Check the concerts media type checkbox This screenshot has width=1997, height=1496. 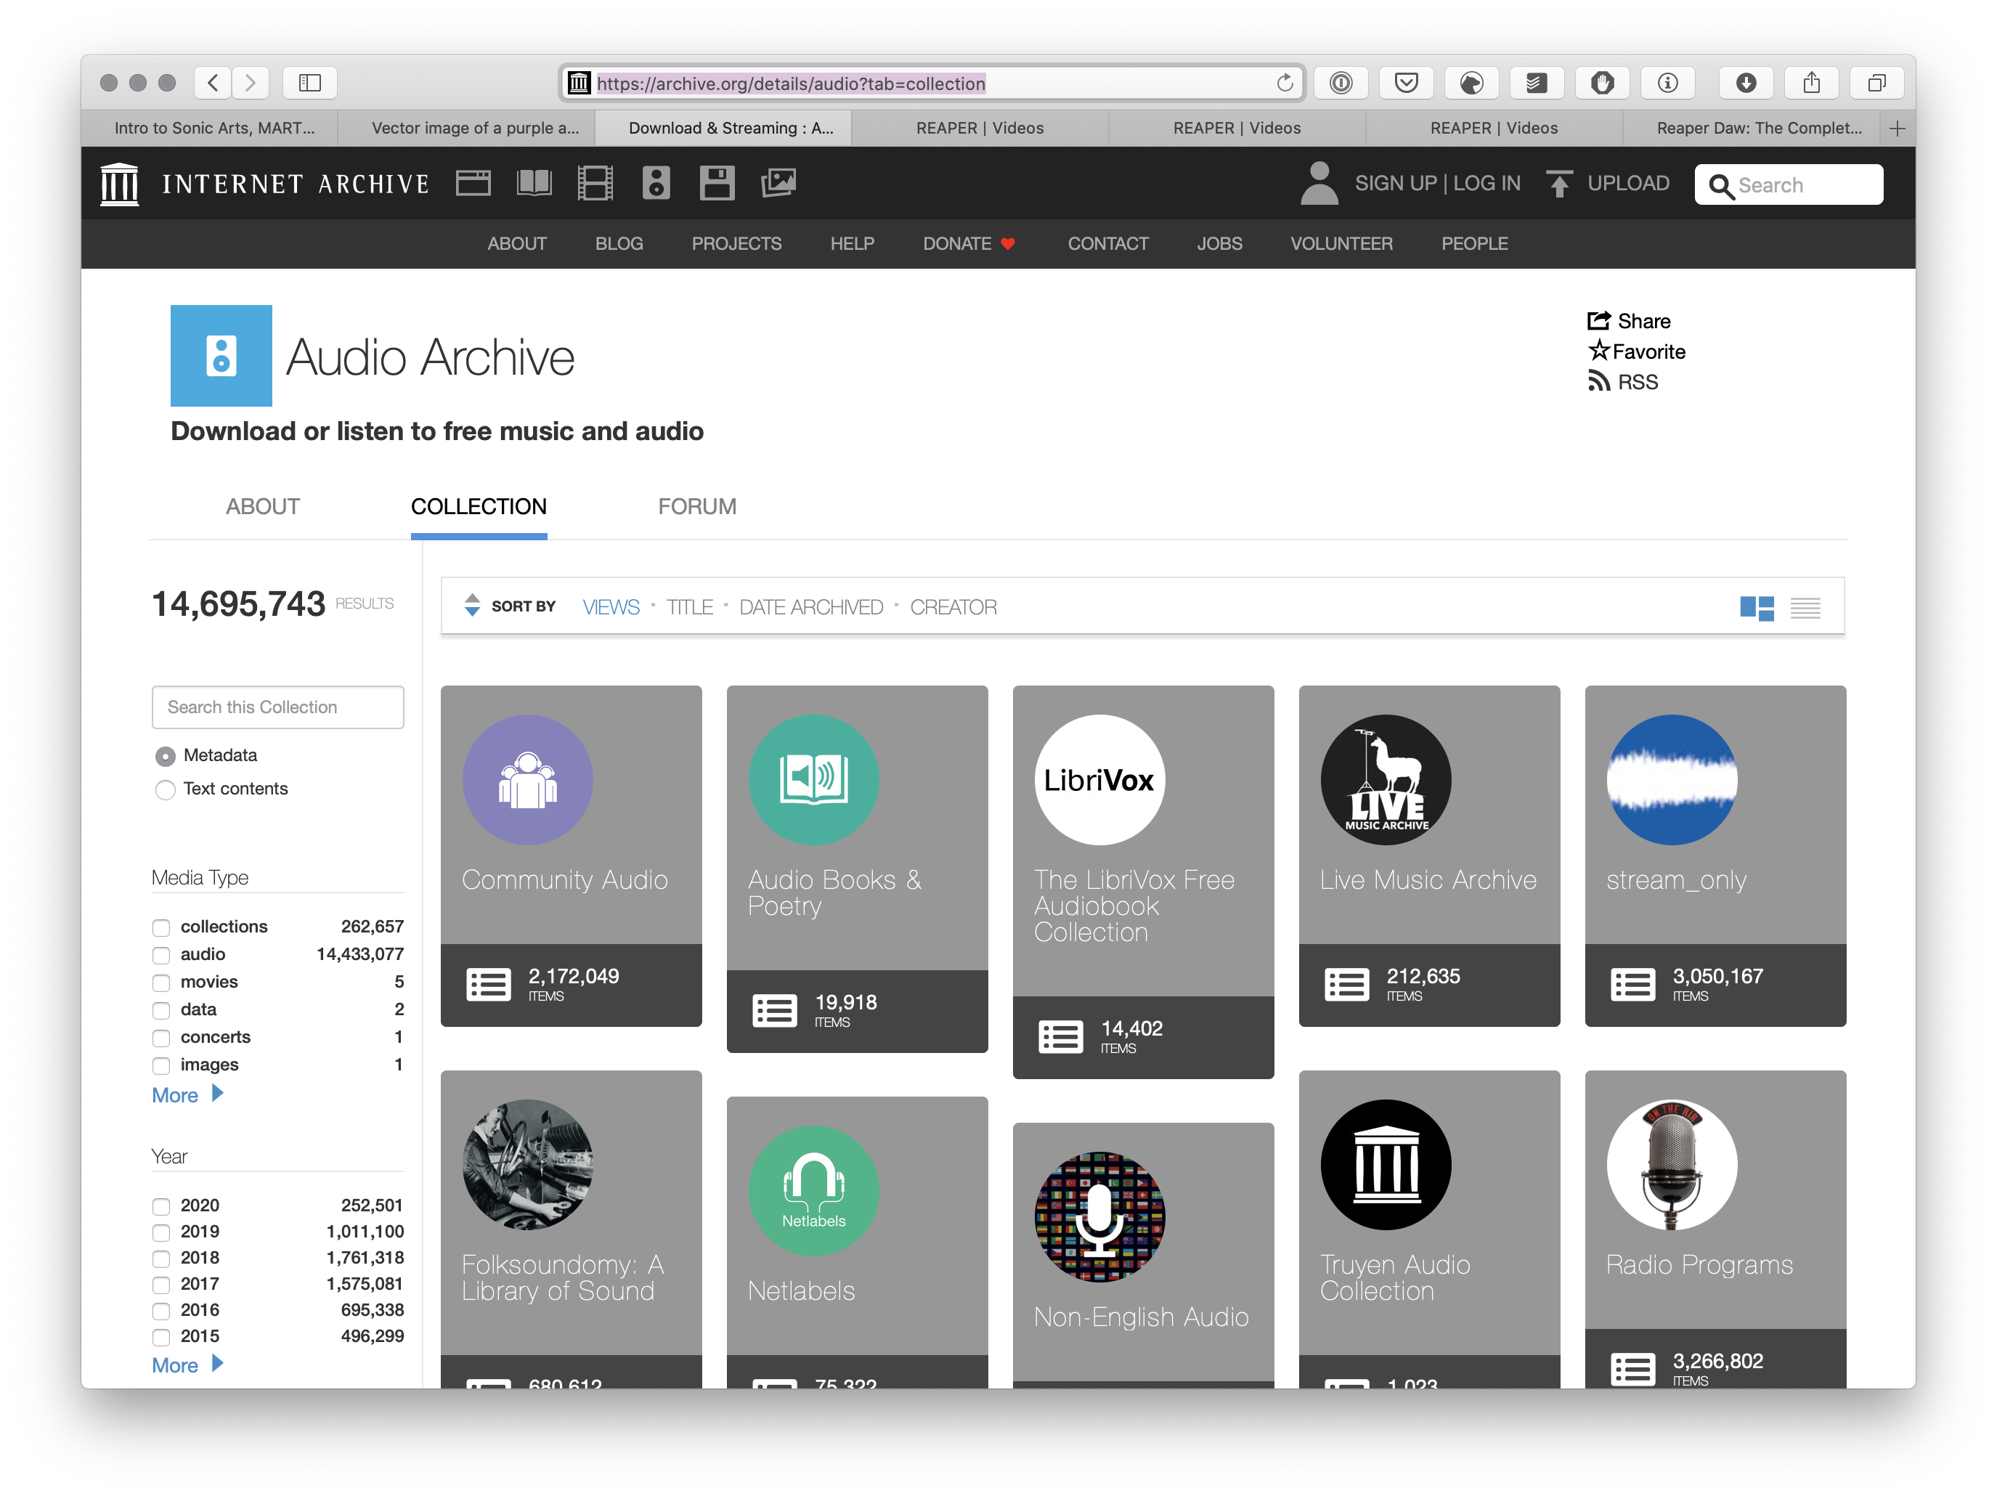(x=162, y=1037)
